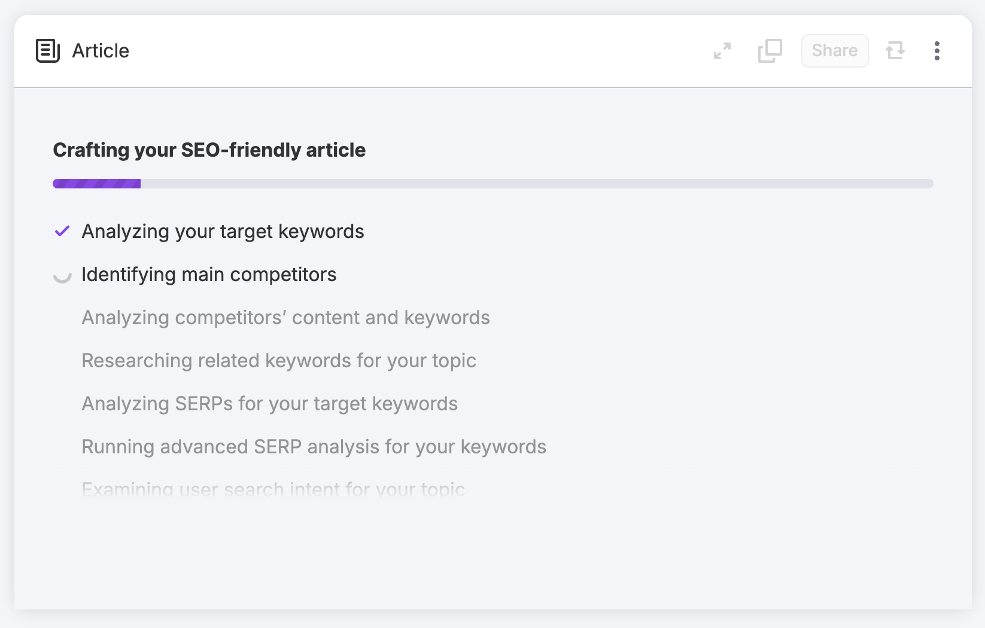This screenshot has width=985, height=628.
Task: Click the unfilled portion of the progress bar
Action: (x=539, y=183)
